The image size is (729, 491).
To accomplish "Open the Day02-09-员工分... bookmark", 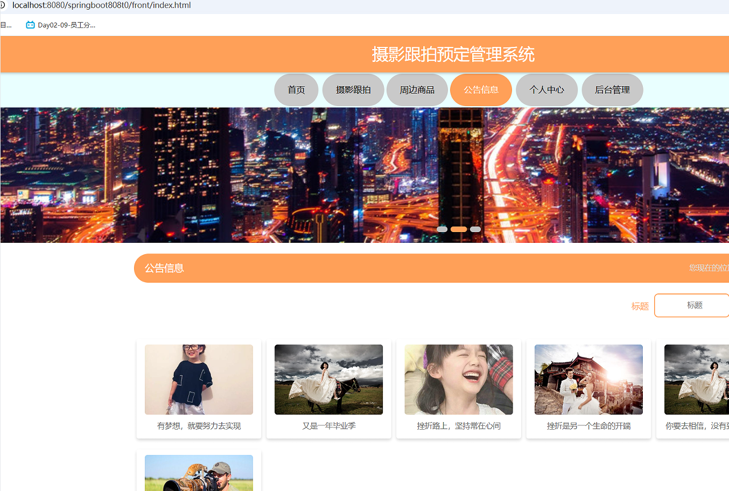I will click(61, 25).
